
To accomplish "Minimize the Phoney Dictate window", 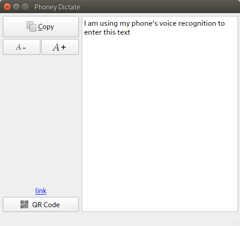I will 16,7.
